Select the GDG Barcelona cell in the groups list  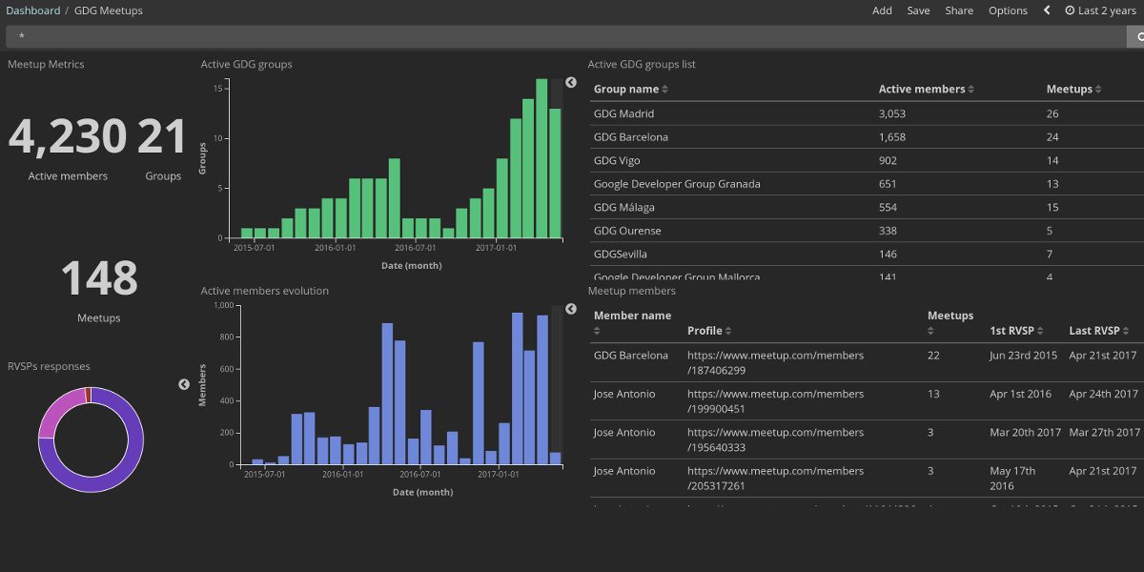(x=630, y=137)
